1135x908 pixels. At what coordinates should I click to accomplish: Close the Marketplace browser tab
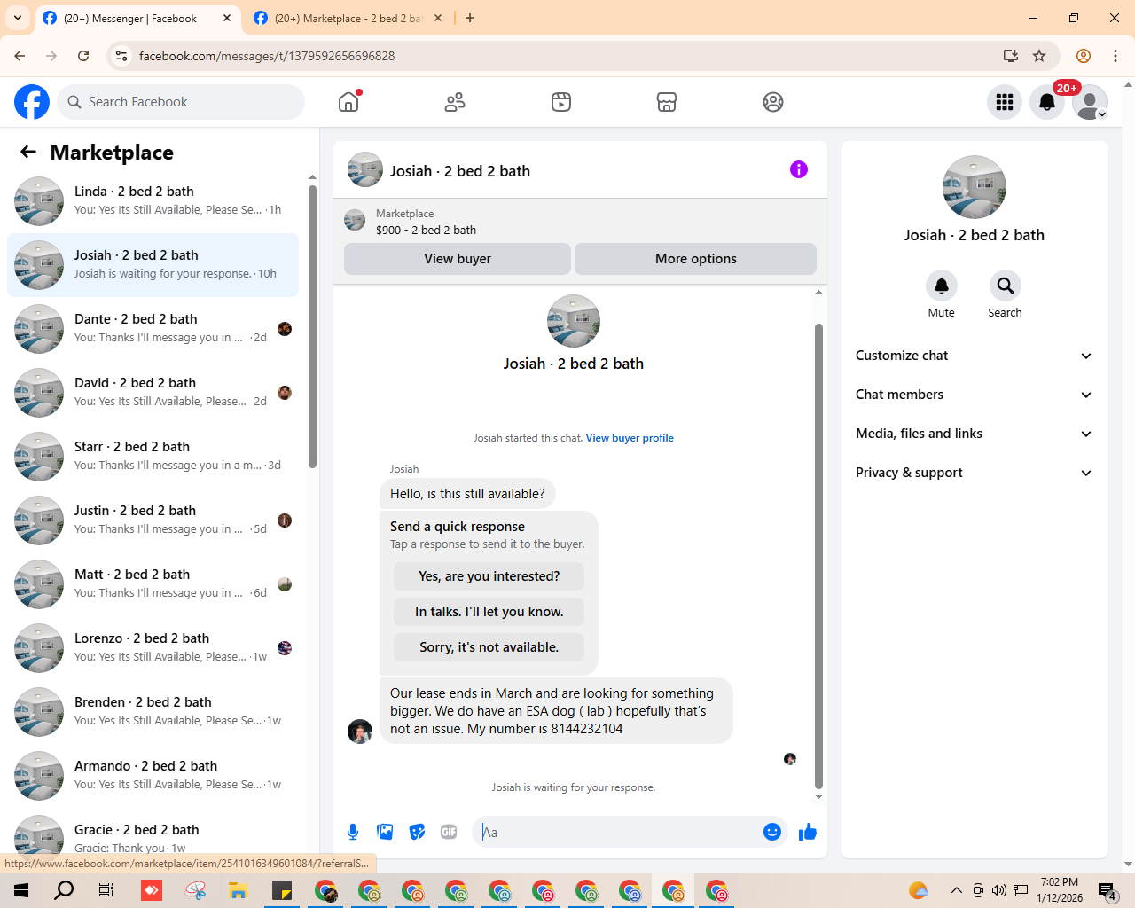[438, 18]
